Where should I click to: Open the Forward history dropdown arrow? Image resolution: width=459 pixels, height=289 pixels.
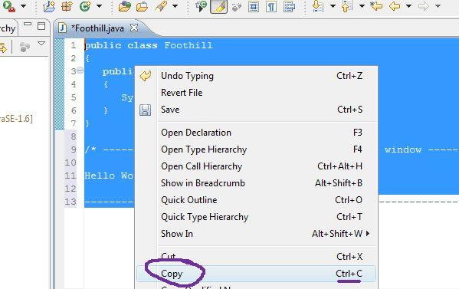438,6
